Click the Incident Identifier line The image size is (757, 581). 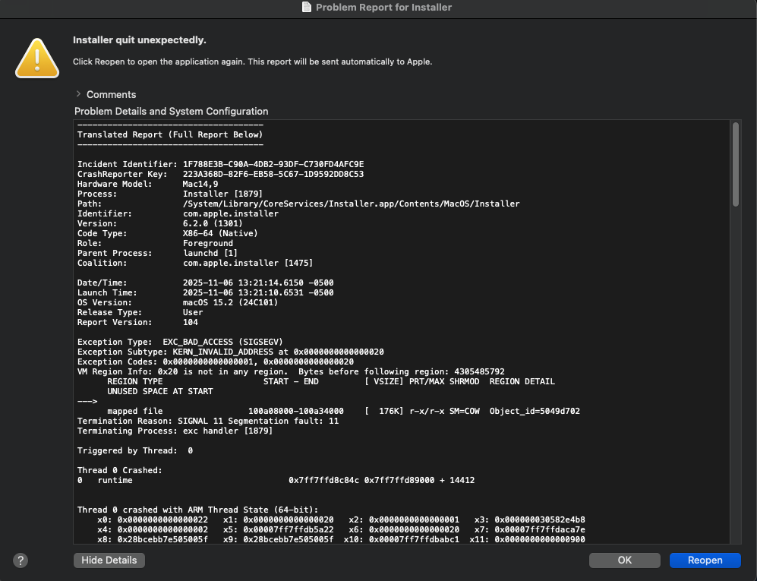221,164
